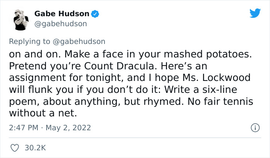
Task: Click Gabe Hudson's profile avatar photo
Action: 20,18
